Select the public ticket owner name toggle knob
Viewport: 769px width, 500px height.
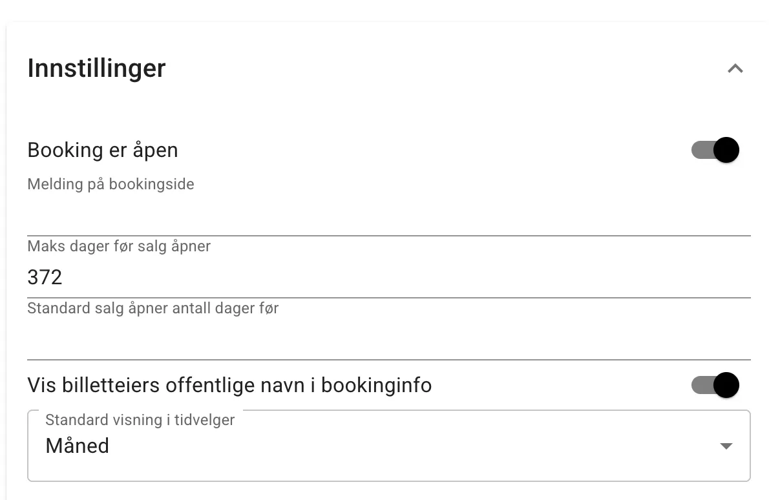point(725,385)
